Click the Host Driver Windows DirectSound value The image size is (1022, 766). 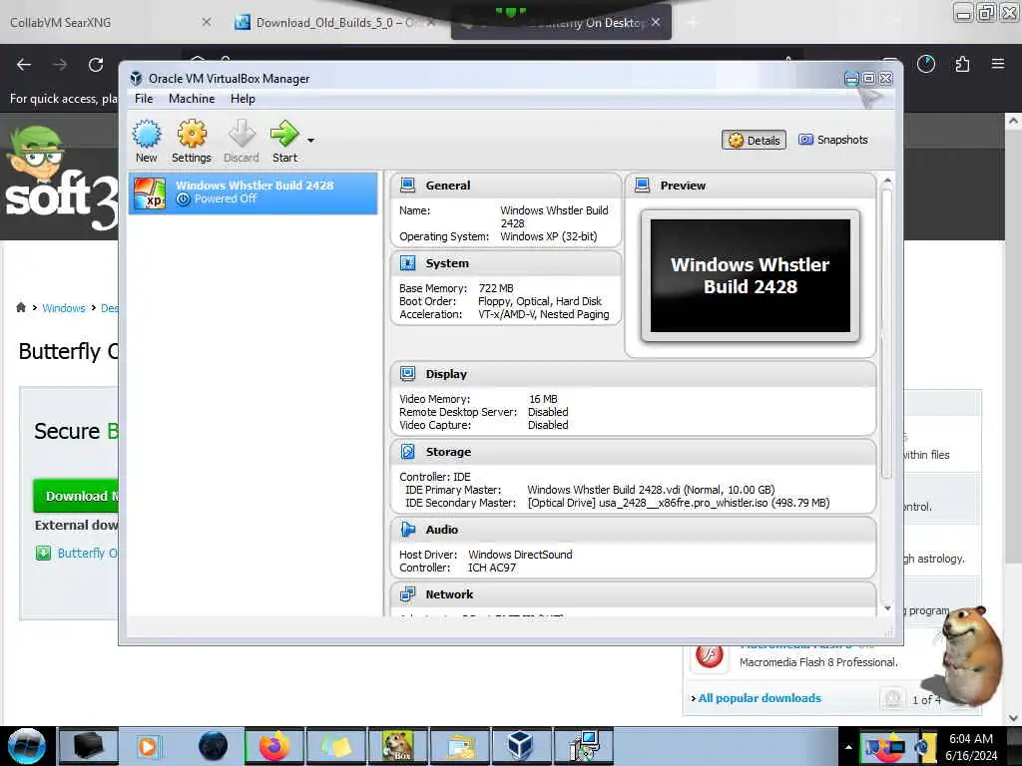520,555
